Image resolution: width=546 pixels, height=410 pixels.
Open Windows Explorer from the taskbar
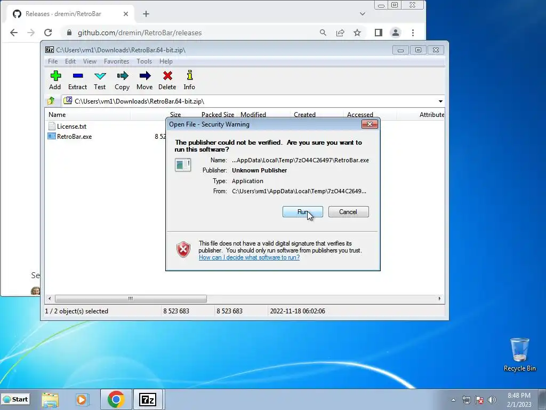[50, 399]
